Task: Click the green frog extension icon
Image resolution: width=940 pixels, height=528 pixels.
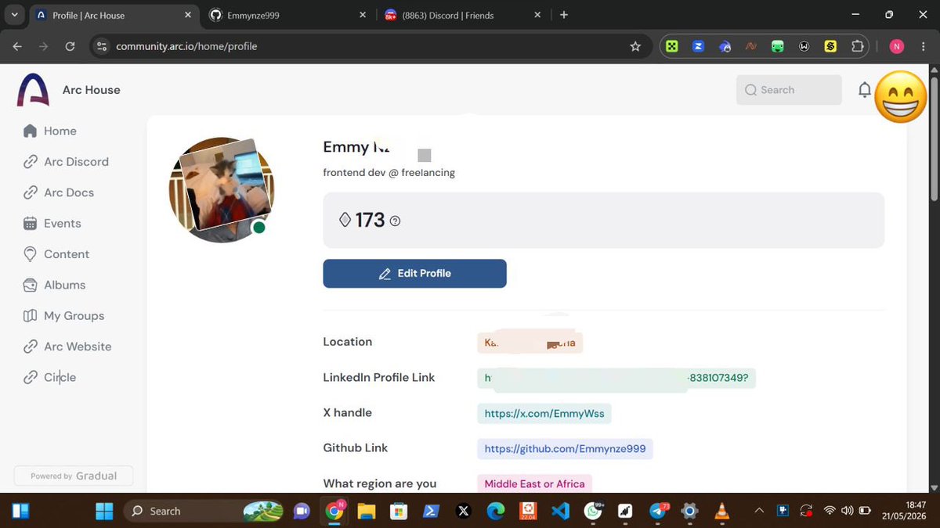Action: pyautogui.click(x=777, y=46)
